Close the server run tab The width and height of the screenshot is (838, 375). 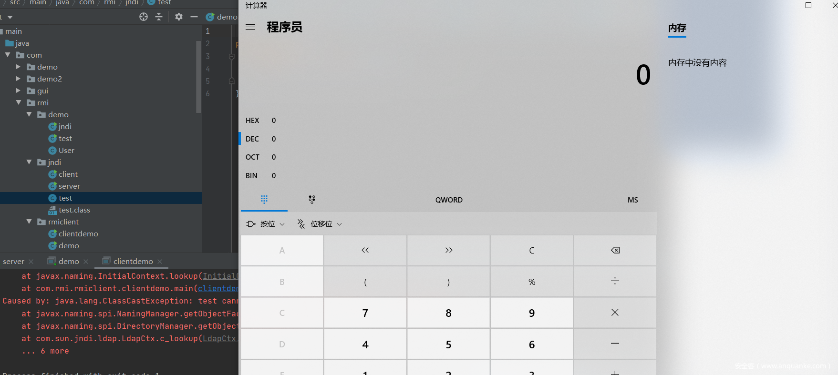[31, 262]
